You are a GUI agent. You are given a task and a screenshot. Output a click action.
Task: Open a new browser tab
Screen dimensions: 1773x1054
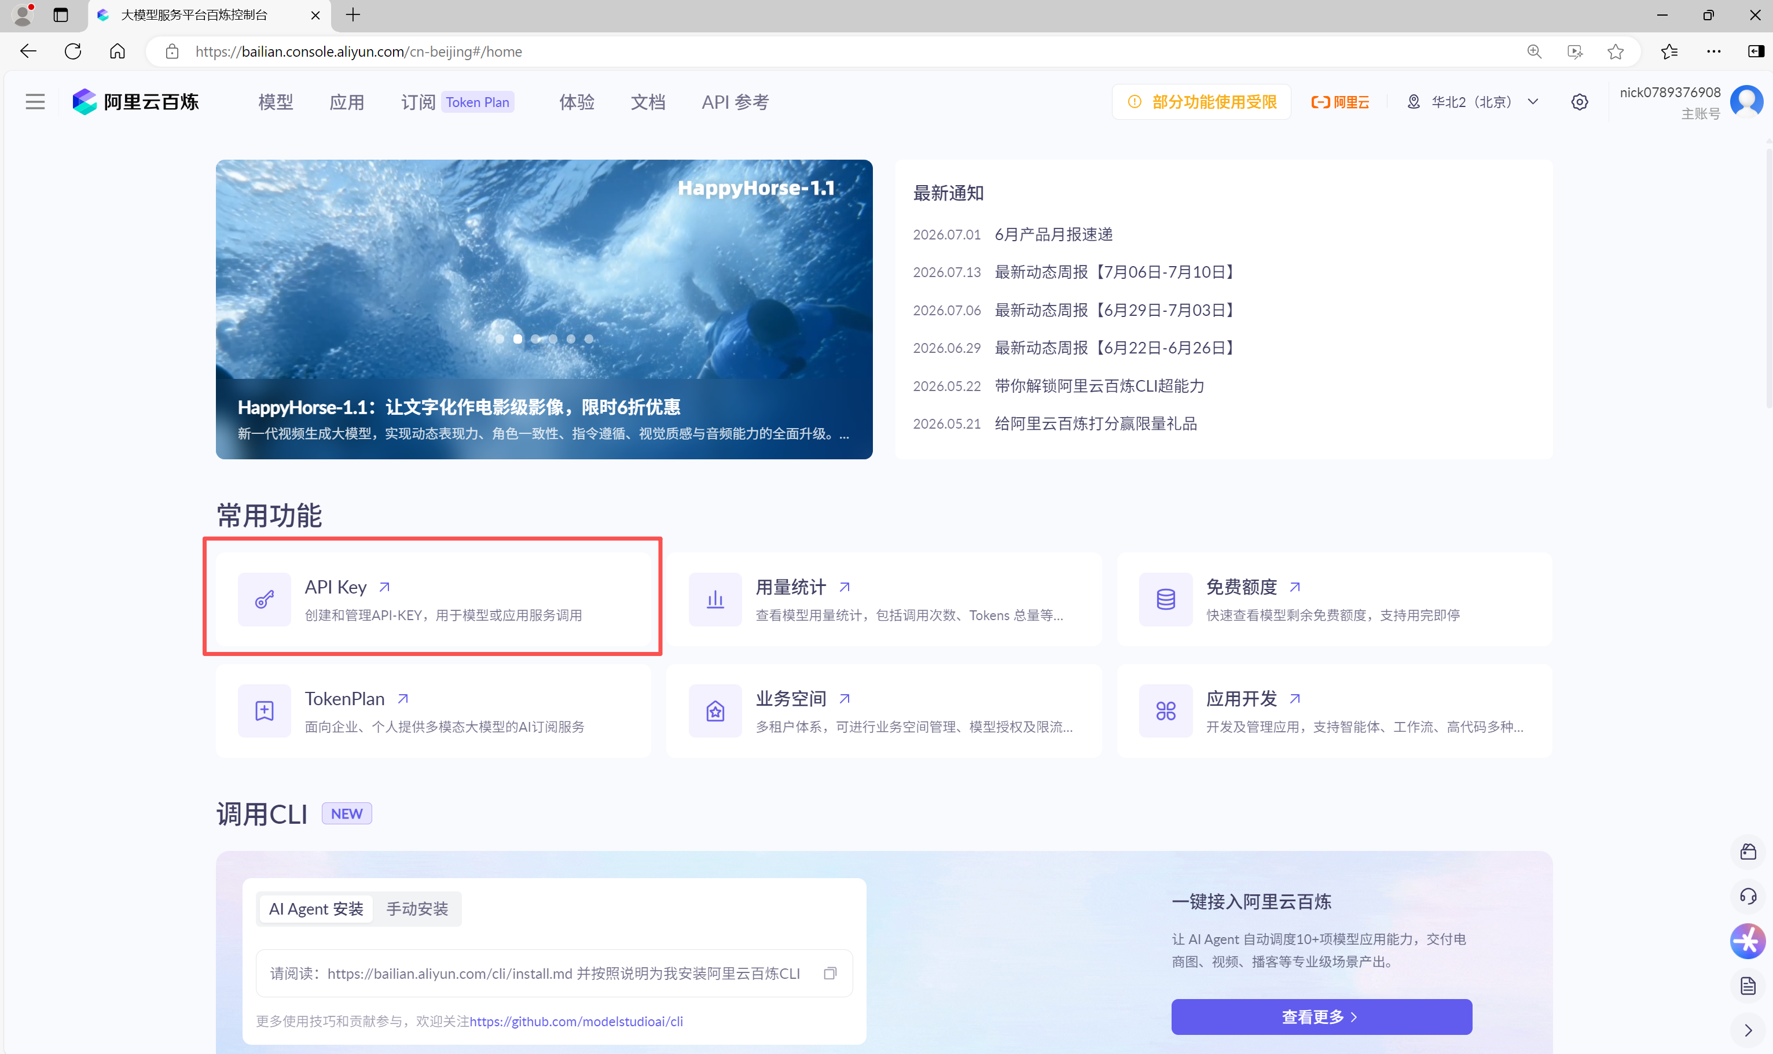tap(353, 15)
